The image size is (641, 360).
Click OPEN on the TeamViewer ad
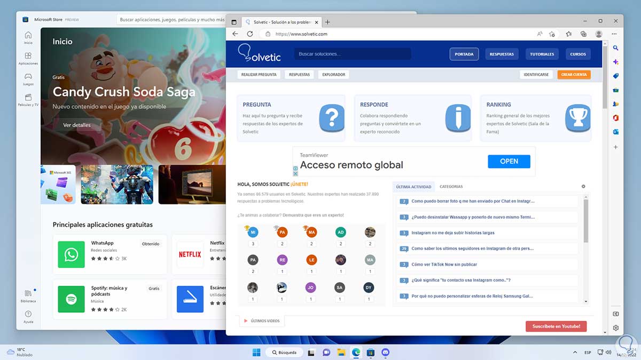click(x=509, y=161)
